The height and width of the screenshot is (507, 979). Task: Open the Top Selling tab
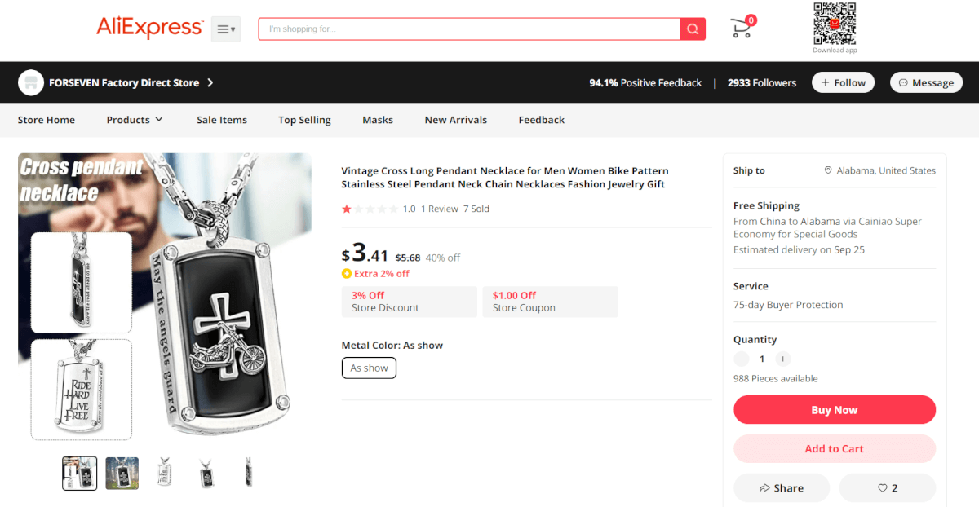[304, 120]
